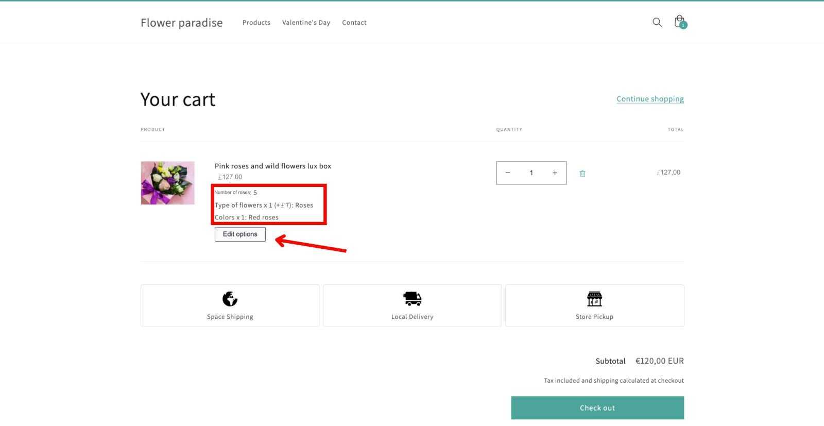Open the flower bouquet product thumbnail
The image size is (824, 426).
pyautogui.click(x=168, y=183)
